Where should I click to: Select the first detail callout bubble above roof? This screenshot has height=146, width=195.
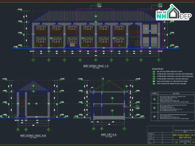tap(99, 5)
